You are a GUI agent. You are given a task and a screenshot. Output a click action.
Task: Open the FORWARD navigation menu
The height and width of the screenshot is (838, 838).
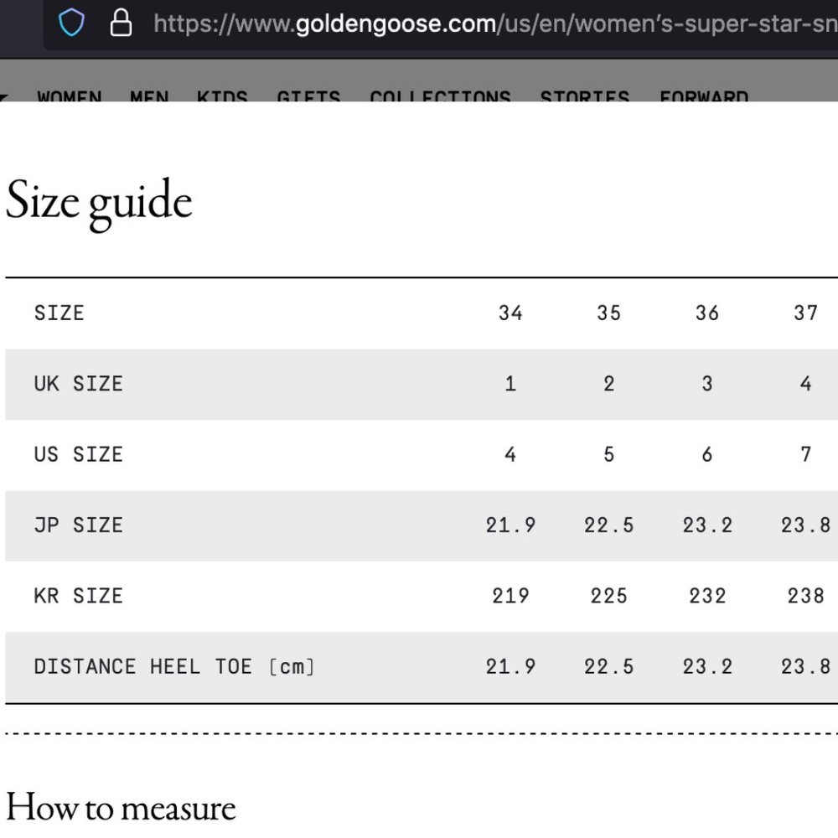(x=704, y=96)
